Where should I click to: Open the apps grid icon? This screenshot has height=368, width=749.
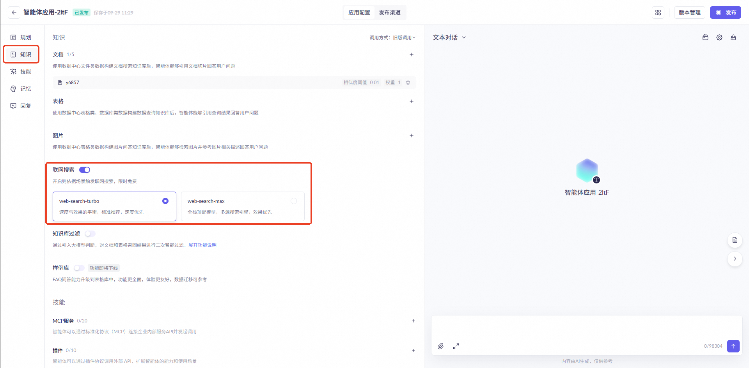658,12
